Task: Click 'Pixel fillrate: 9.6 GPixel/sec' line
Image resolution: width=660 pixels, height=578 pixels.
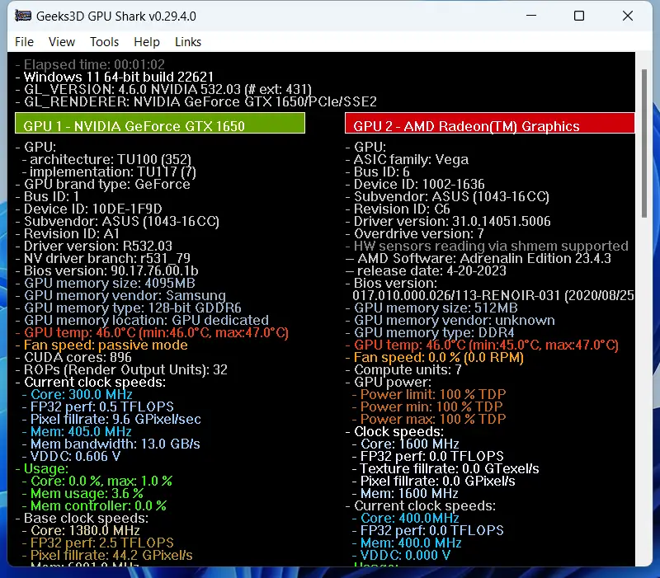Action: tap(111, 420)
